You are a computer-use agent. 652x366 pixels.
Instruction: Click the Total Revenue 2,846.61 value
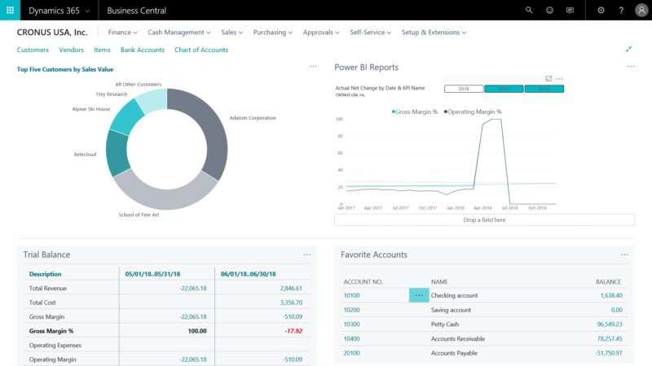(x=291, y=288)
